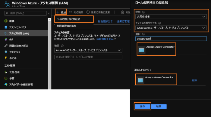The image size is (211, 117).
Task: Choose 共同管理者の追加 menu entry
Action: point(67,26)
